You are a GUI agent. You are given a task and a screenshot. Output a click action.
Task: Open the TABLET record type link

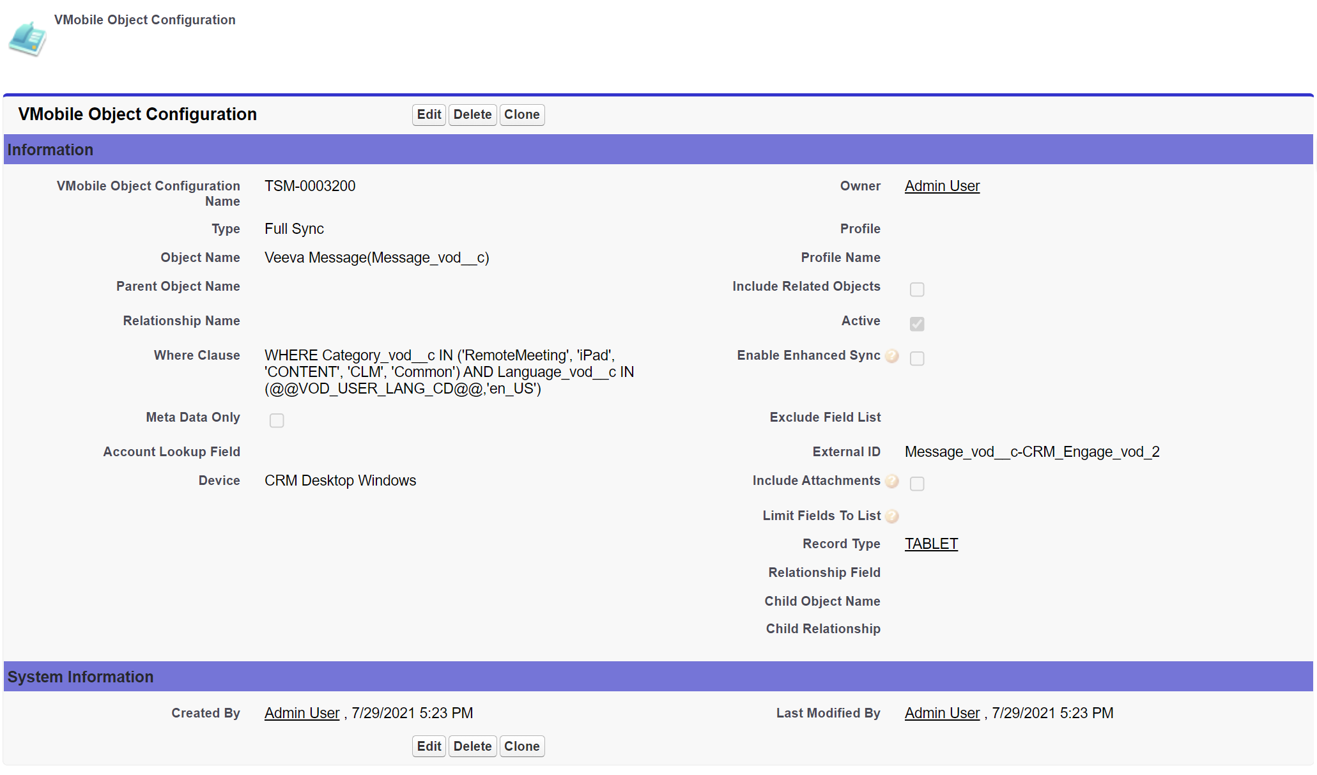931,544
